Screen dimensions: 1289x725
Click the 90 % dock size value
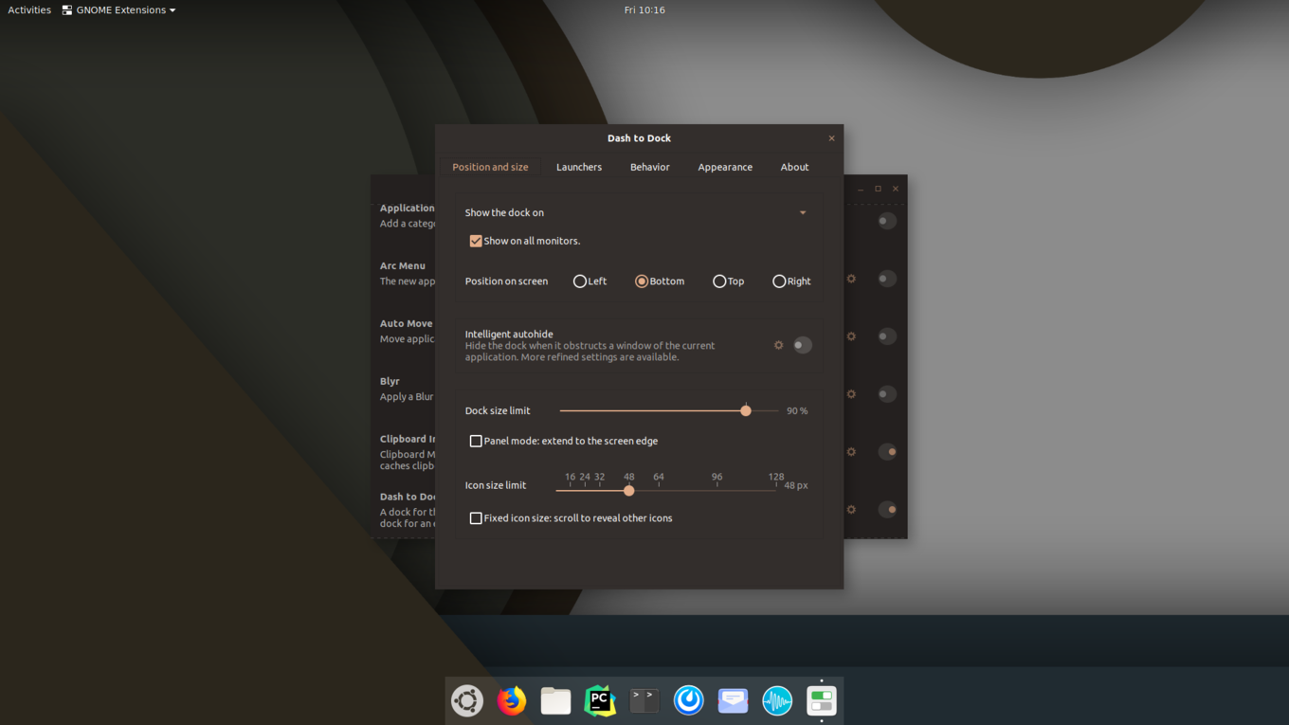(797, 411)
